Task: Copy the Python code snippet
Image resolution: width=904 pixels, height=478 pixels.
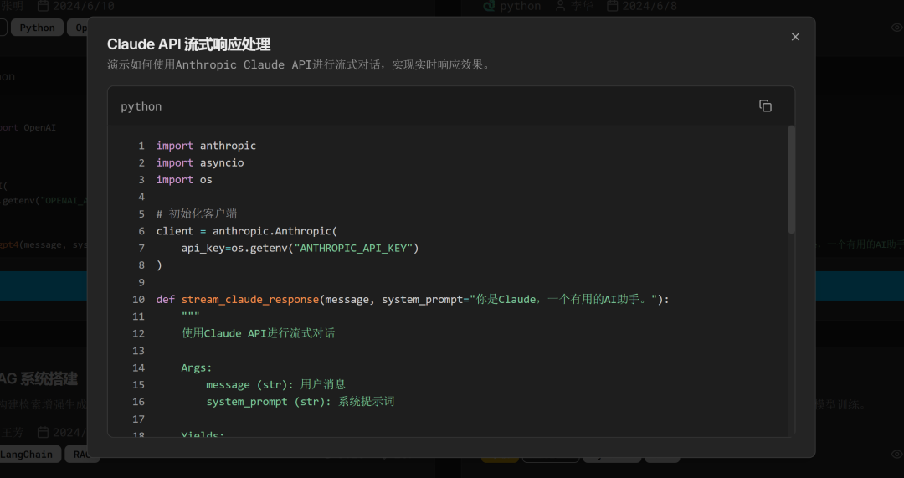Action: tap(765, 106)
